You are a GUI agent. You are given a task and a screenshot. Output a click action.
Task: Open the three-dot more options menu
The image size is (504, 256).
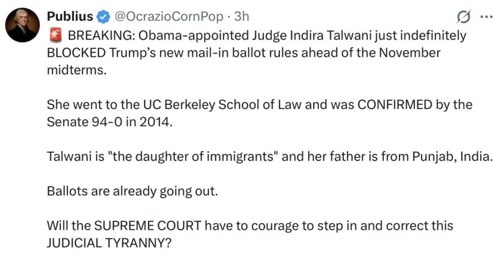click(486, 17)
